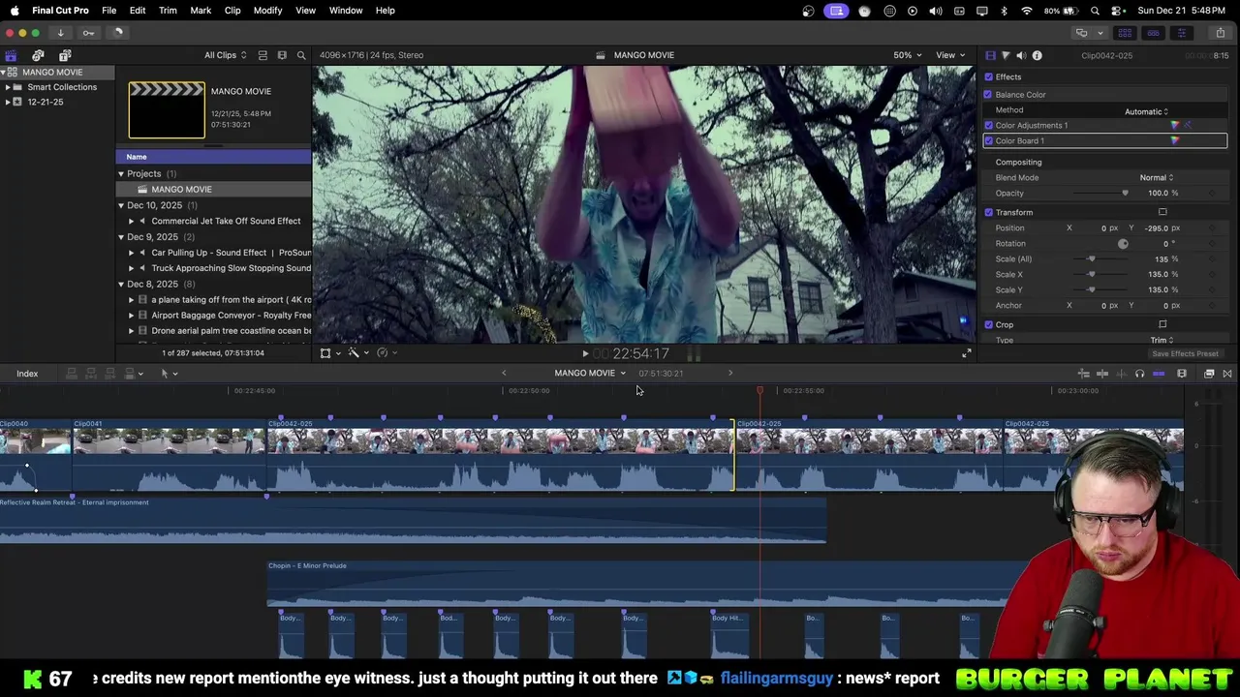The image size is (1240, 697).
Task: Open the Trim menu
Action: click(168, 11)
